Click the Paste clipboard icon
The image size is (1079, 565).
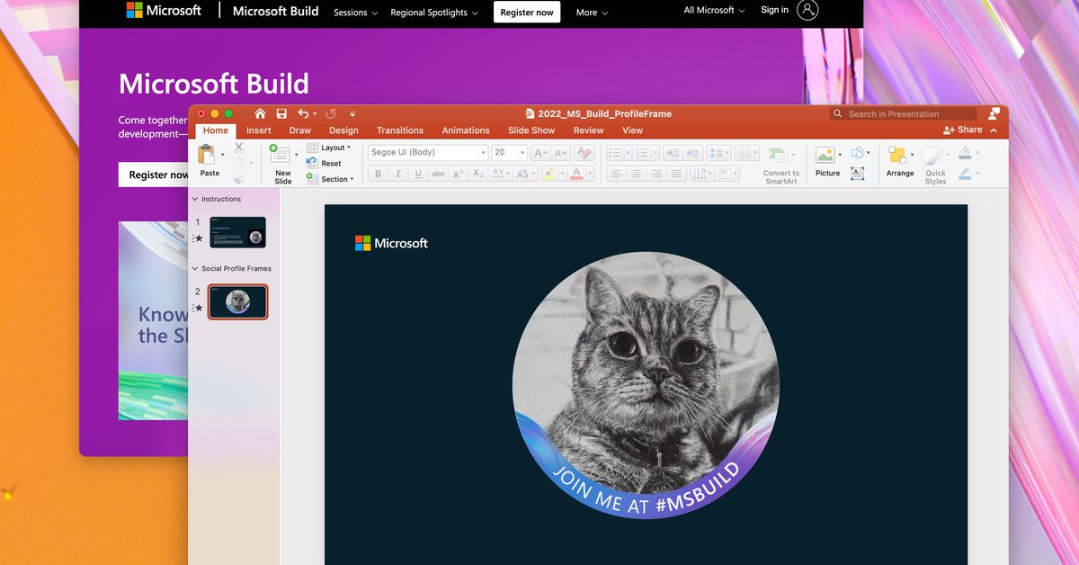(207, 154)
